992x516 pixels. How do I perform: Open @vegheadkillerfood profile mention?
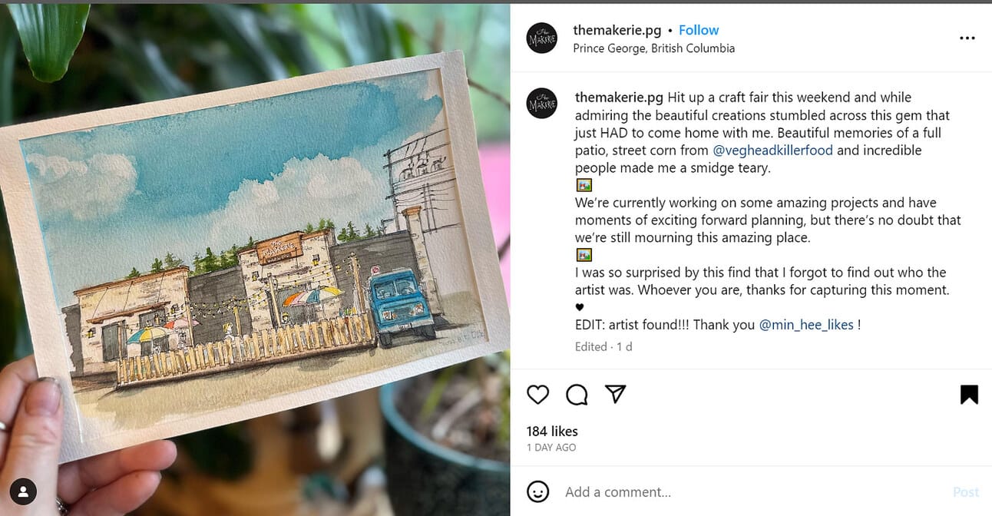tap(773, 150)
